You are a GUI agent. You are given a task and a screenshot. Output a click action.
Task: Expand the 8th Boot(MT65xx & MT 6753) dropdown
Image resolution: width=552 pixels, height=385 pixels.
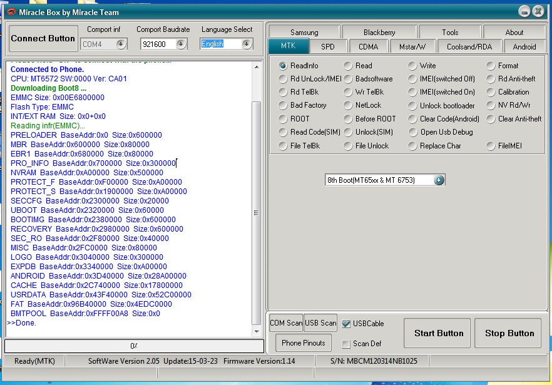pyautogui.click(x=439, y=180)
